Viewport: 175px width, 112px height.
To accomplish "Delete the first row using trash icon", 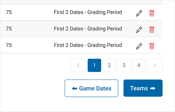I will pos(152,13).
